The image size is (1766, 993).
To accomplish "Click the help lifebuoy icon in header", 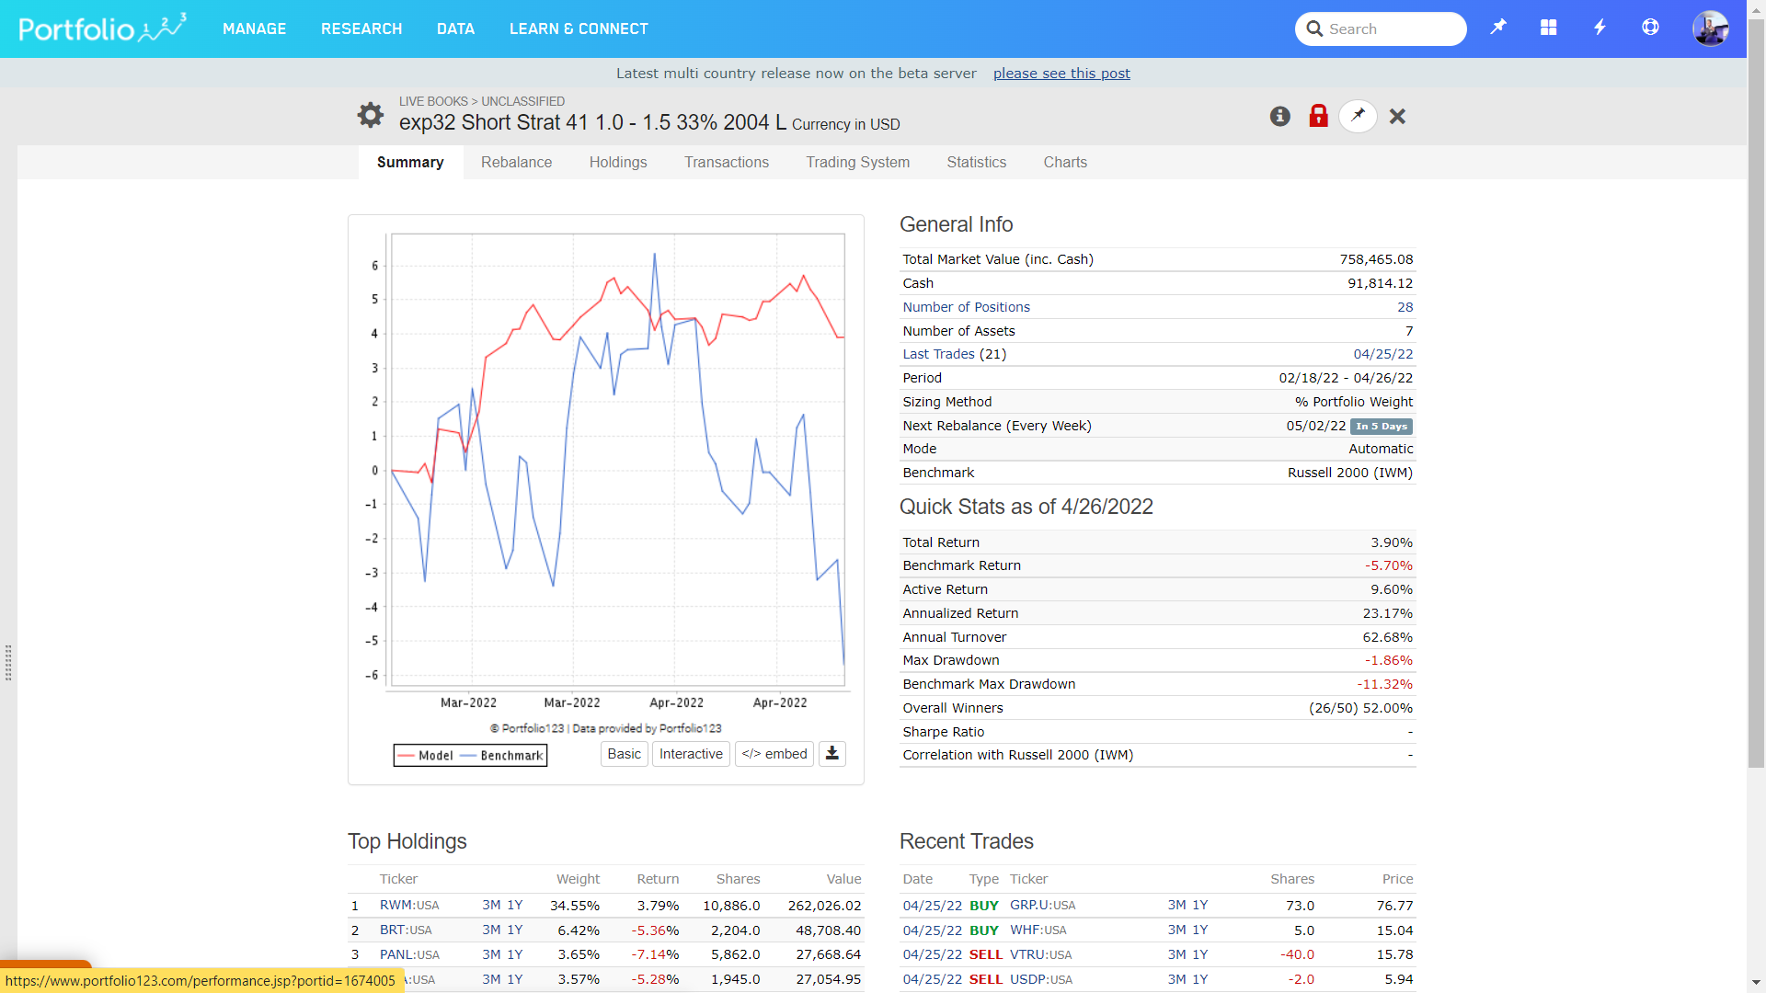I will point(1650,28).
